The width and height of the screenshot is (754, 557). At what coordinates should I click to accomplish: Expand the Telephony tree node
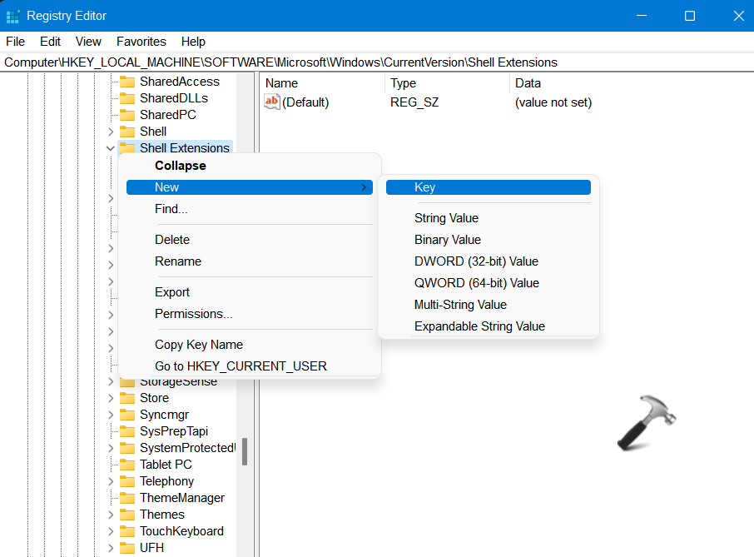click(x=111, y=481)
